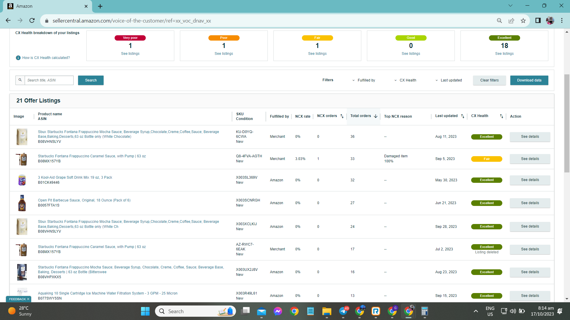See details for the Listing deleted row
This screenshot has height=320, width=570.
tap(530, 249)
